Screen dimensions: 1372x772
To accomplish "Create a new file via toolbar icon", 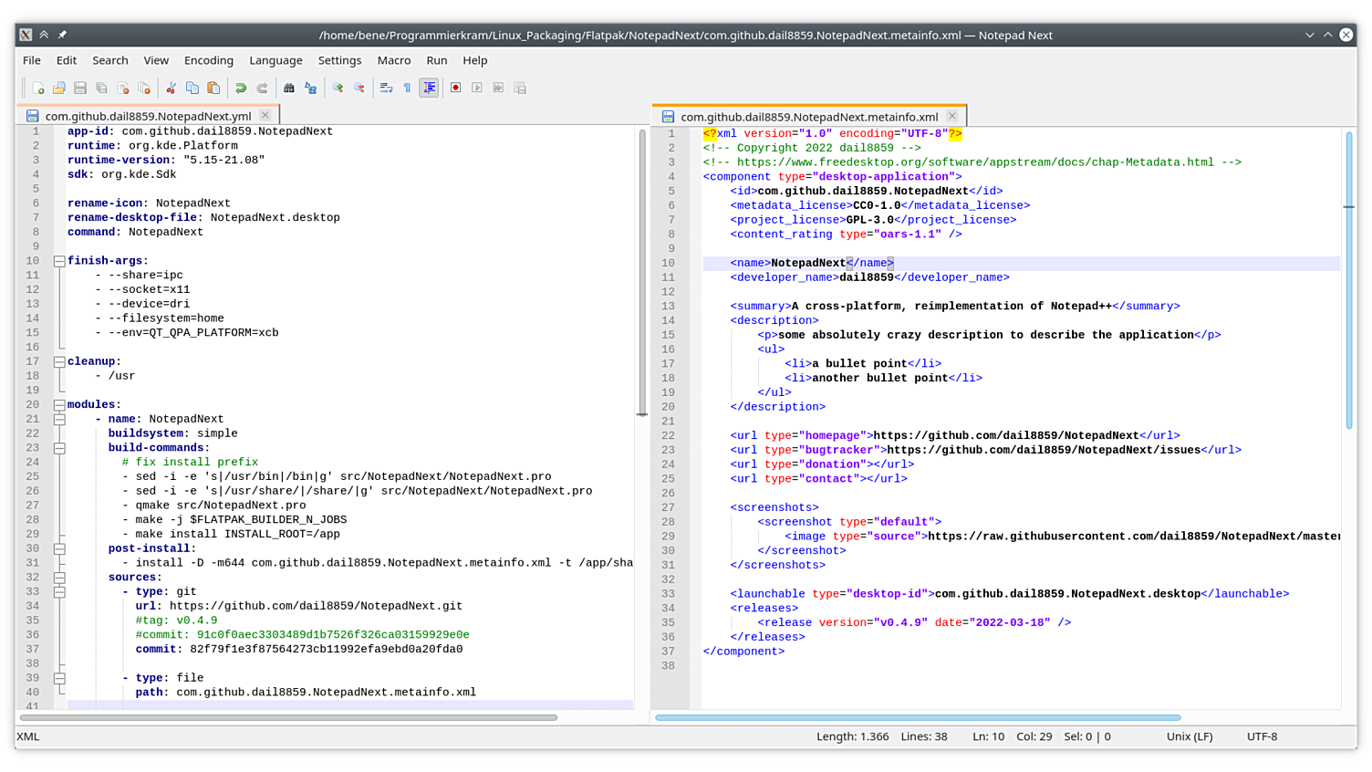I will coord(37,88).
